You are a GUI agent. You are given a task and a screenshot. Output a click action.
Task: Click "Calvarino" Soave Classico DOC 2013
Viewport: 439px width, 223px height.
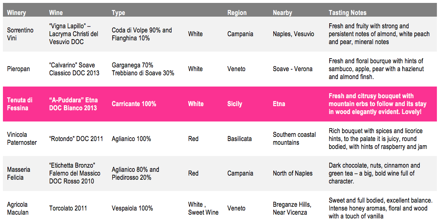74,69
